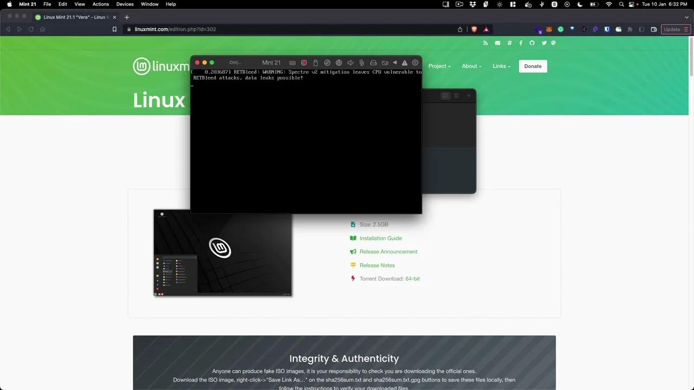Viewport: 694px width, 390px height.
Task: Toggle the red capture button in the VM toolbar
Action: [x=304, y=62]
